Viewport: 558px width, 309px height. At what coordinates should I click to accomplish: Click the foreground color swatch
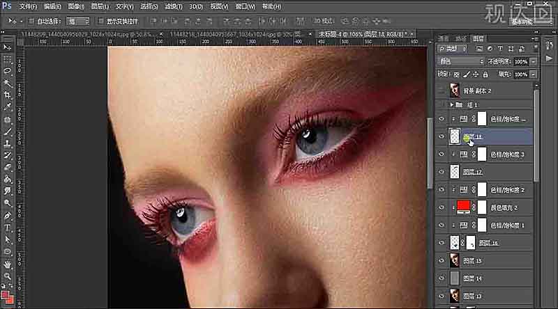point(5,295)
